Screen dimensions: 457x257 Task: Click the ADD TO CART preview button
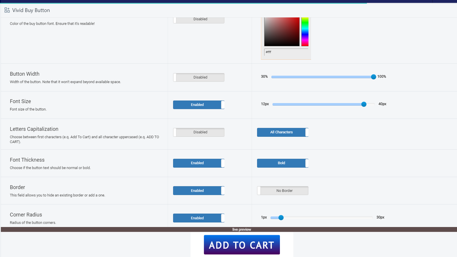[x=242, y=245]
